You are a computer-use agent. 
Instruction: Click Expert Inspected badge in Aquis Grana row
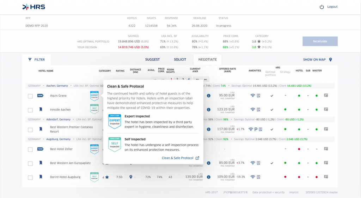pyautogui.click(x=94, y=96)
